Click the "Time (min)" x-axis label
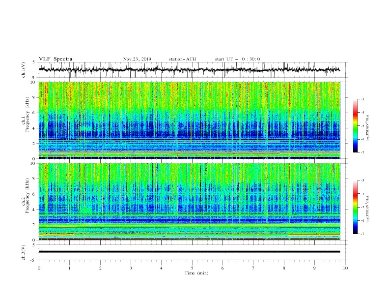The image size is (389, 301). pos(196,273)
